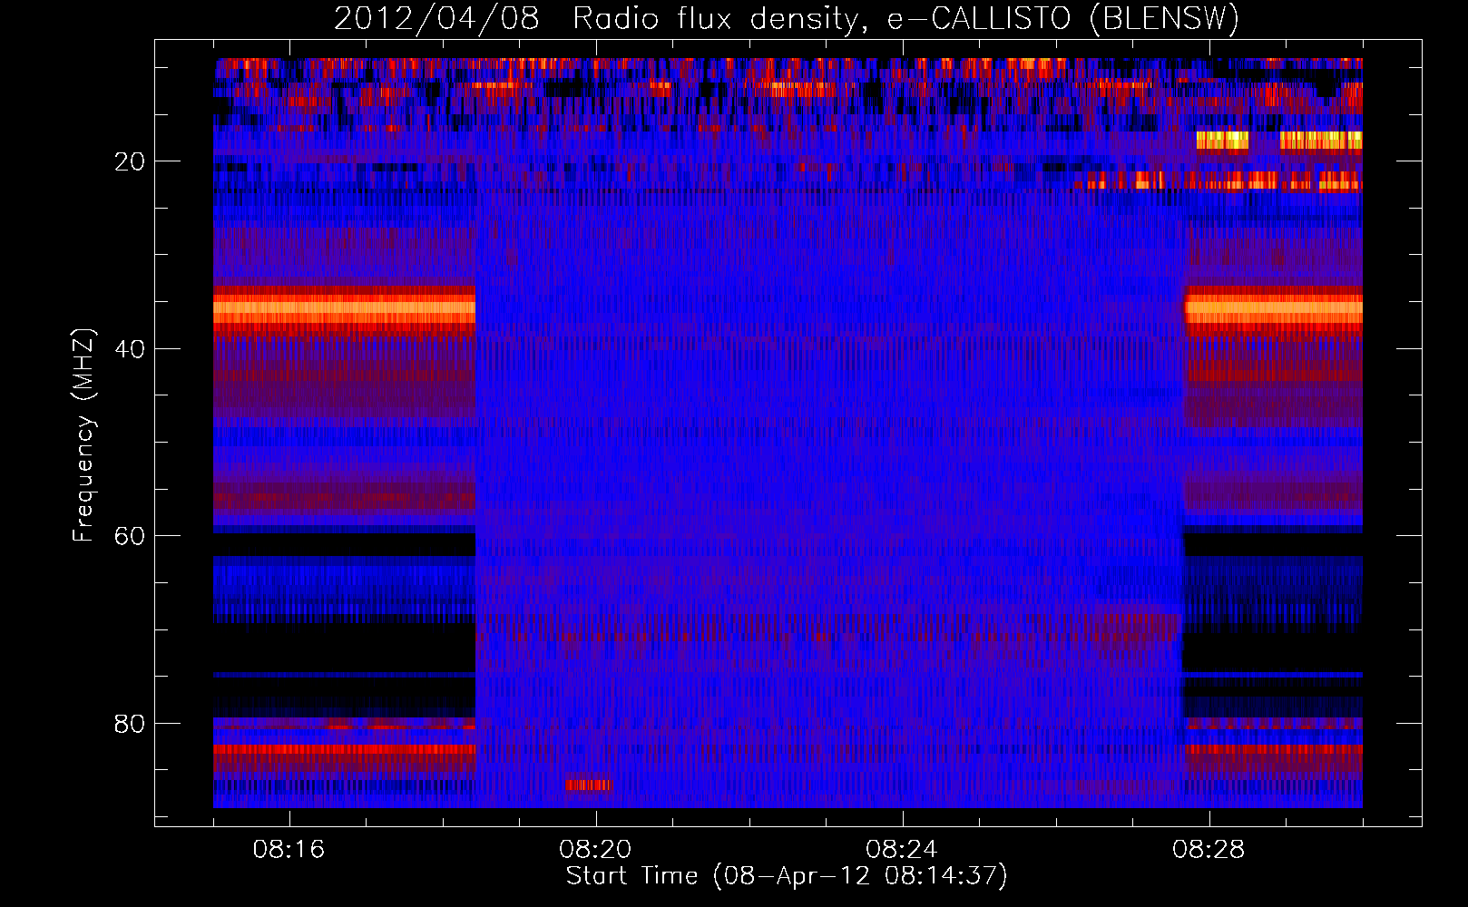Click the "Start Time (08-Apr-12 08:14:37)" label
The image size is (1468, 907).
(x=787, y=876)
